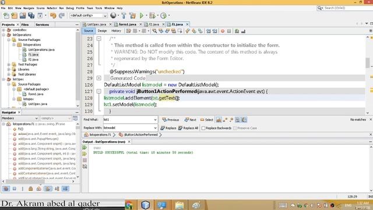This screenshot has width=373, height=210.
Task: Switch to the Services panel tab
Action: [x=42, y=24]
